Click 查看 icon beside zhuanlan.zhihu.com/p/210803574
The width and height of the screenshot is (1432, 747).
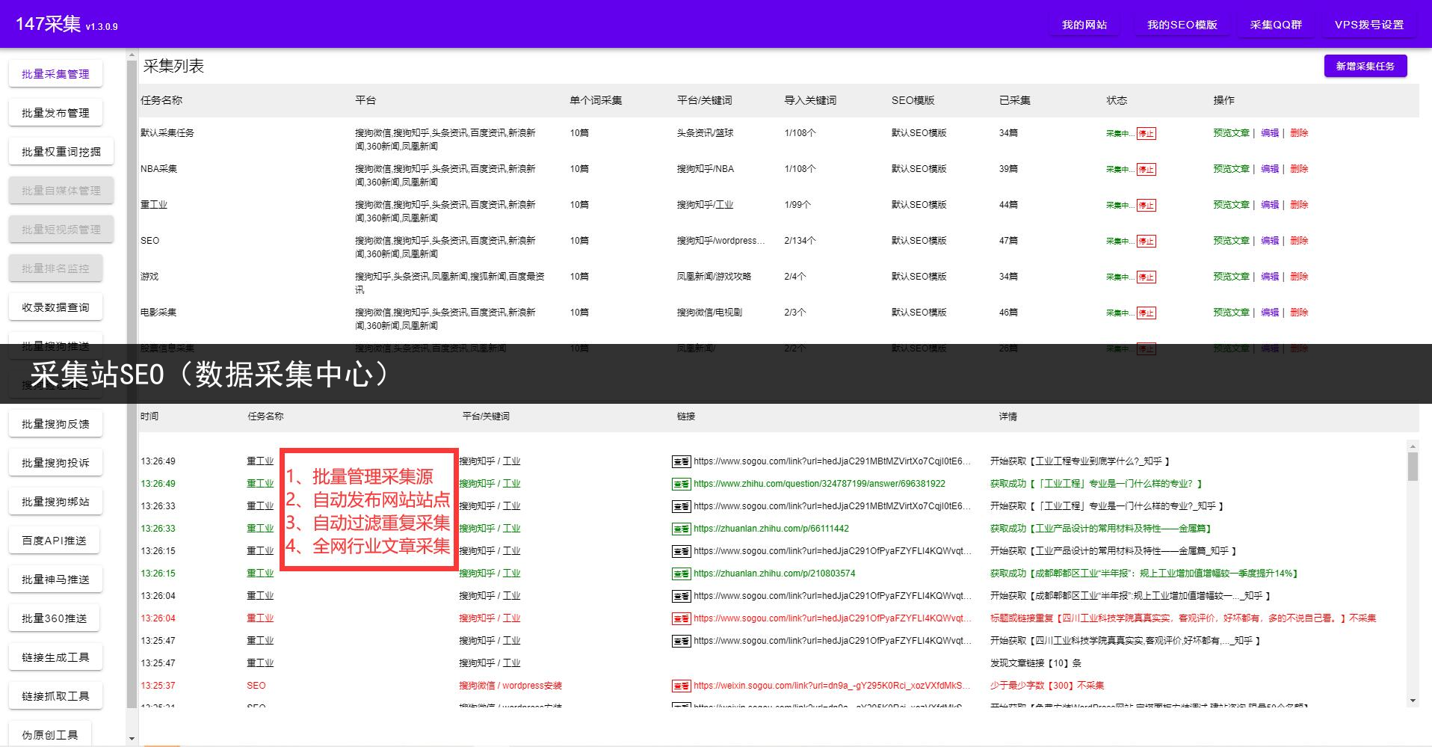[x=681, y=574]
